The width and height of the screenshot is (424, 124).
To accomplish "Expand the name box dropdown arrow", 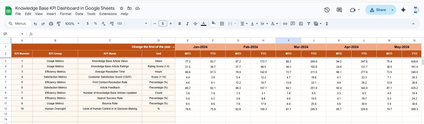I will tap(22, 34).
